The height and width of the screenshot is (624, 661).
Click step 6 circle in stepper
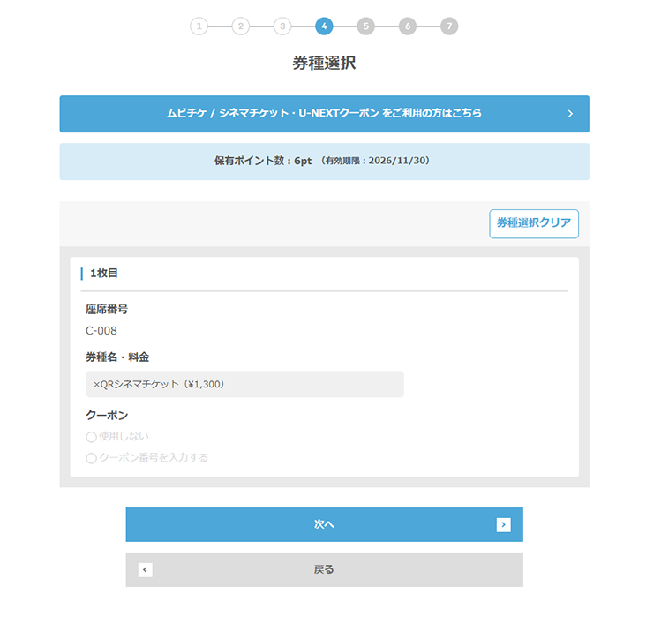point(407,26)
